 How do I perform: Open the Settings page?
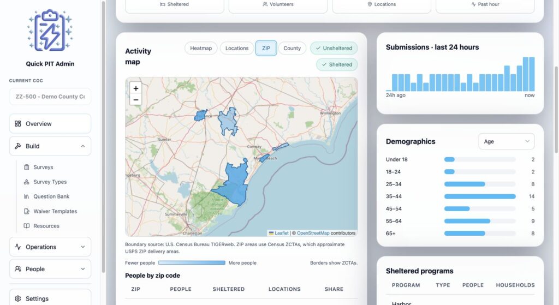[x=50, y=298]
